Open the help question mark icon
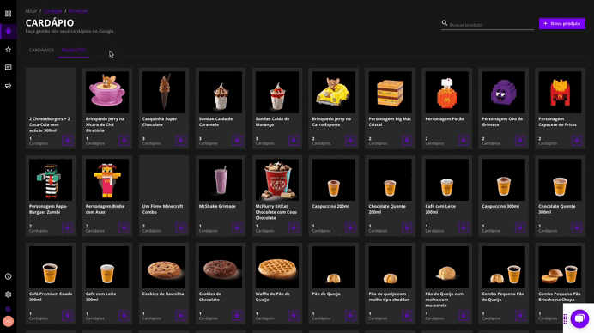Viewport: 594px width, 333px height. pos(8,276)
